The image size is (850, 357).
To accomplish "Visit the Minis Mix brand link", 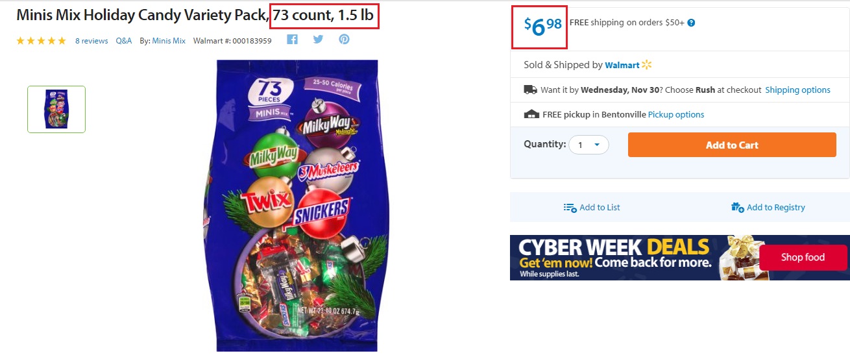I will pos(169,41).
